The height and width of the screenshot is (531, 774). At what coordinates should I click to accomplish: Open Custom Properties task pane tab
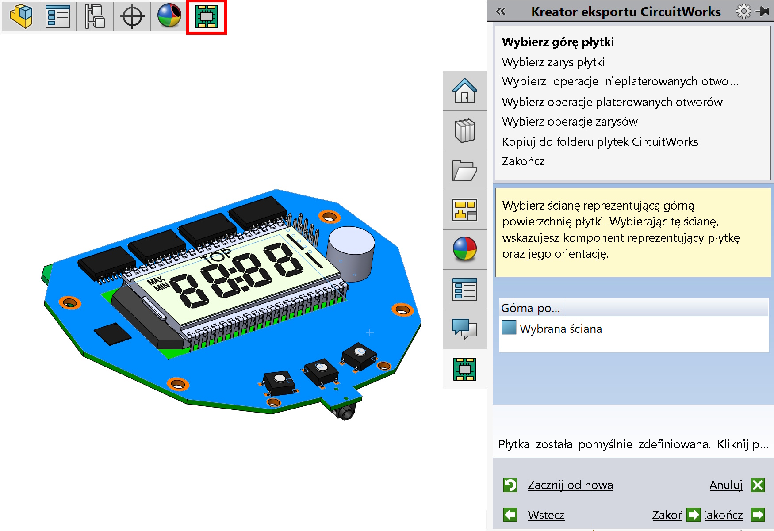pos(465,290)
